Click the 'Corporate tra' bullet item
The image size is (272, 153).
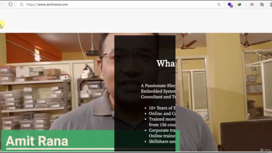pos(162,130)
